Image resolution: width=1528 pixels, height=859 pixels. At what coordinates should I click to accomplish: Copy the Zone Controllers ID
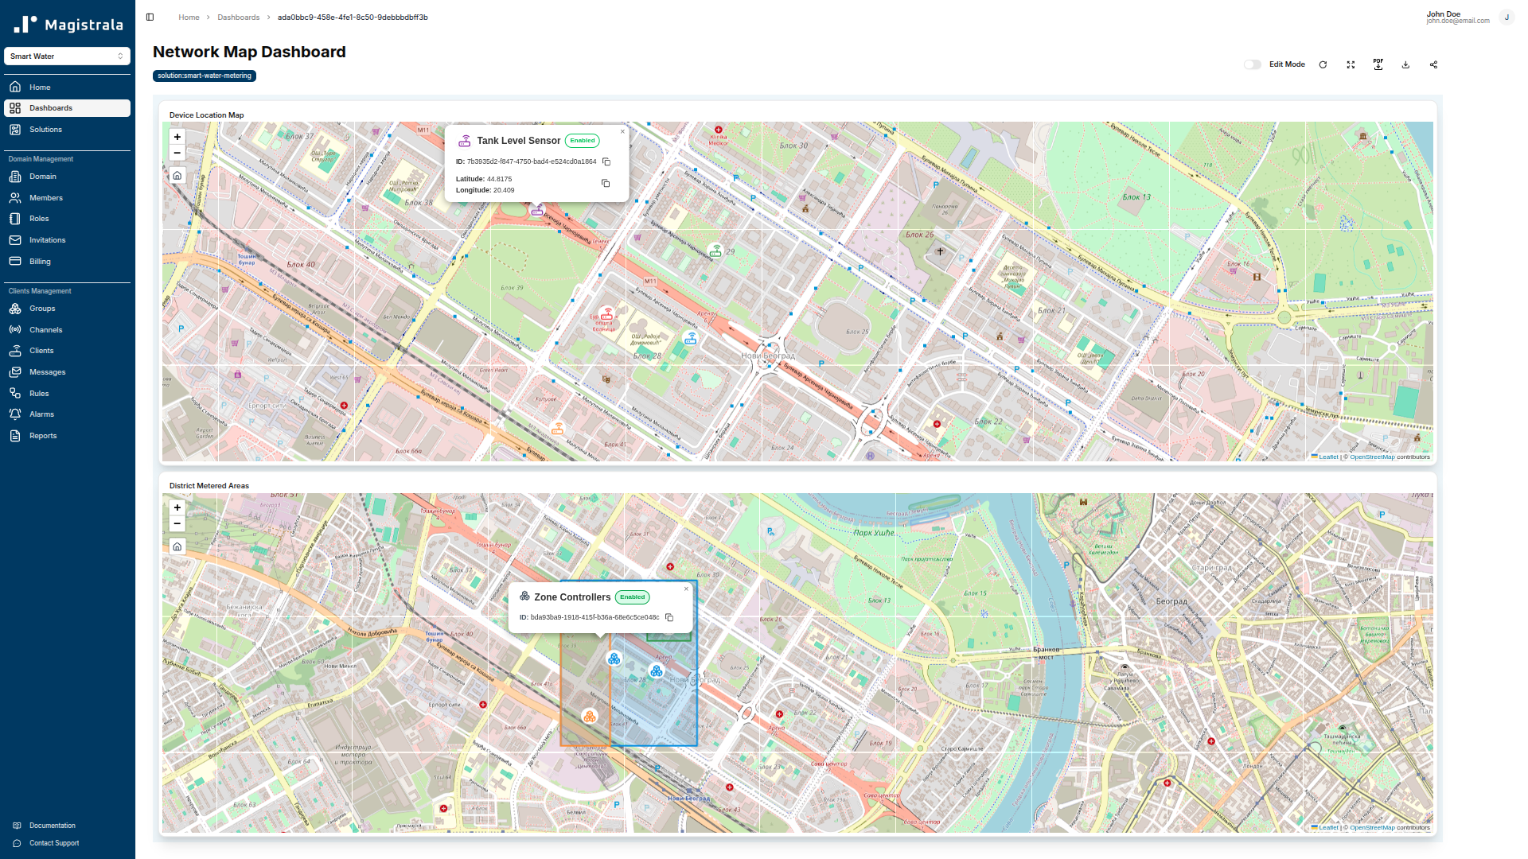[668, 617]
